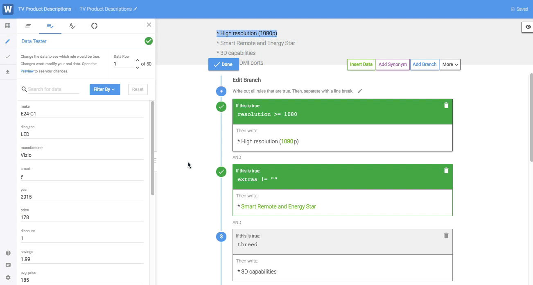The height and width of the screenshot is (285, 533).
Task: Toggle the preview eye icon
Action: (528, 27)
